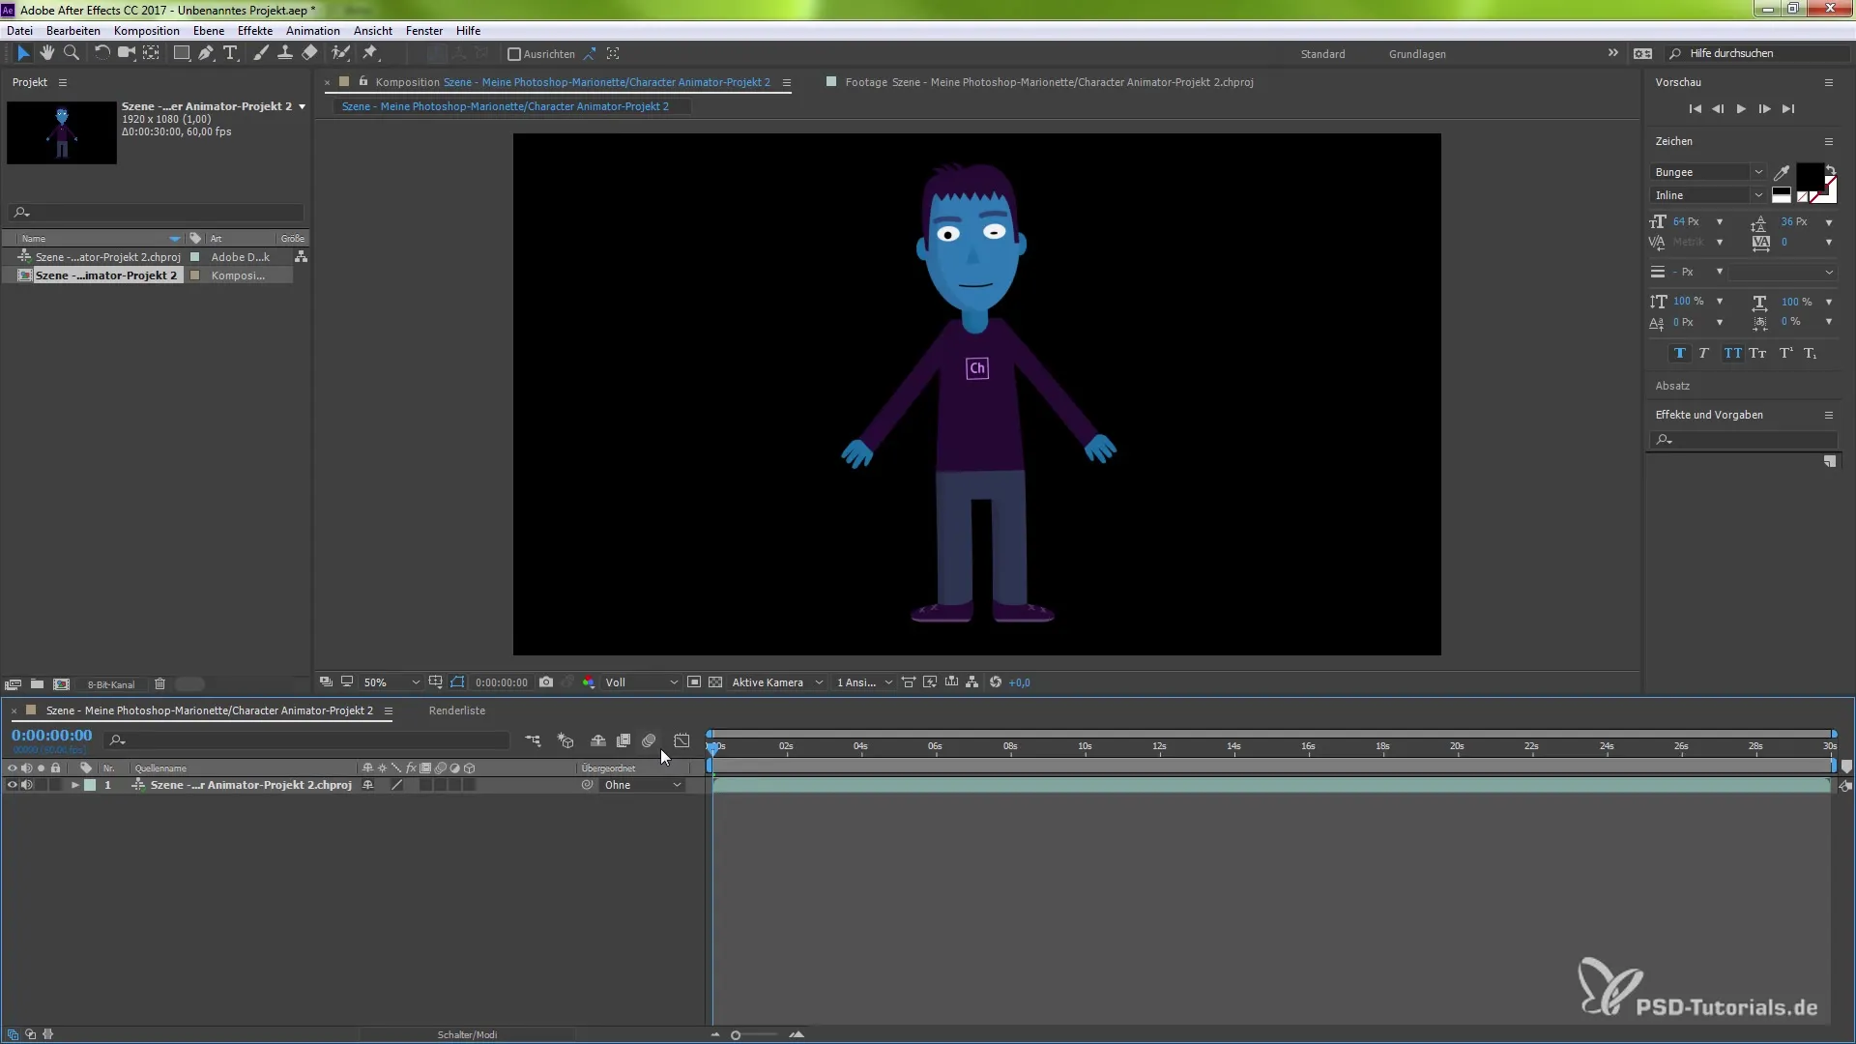The height and width of the screenshot is (1044, 1856).
Task: Select the Brush tool
Action: pyautogui.click(x=260, y=53)
